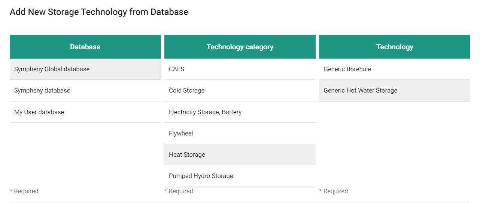Choose Cold Storage category

click(187, 90)
